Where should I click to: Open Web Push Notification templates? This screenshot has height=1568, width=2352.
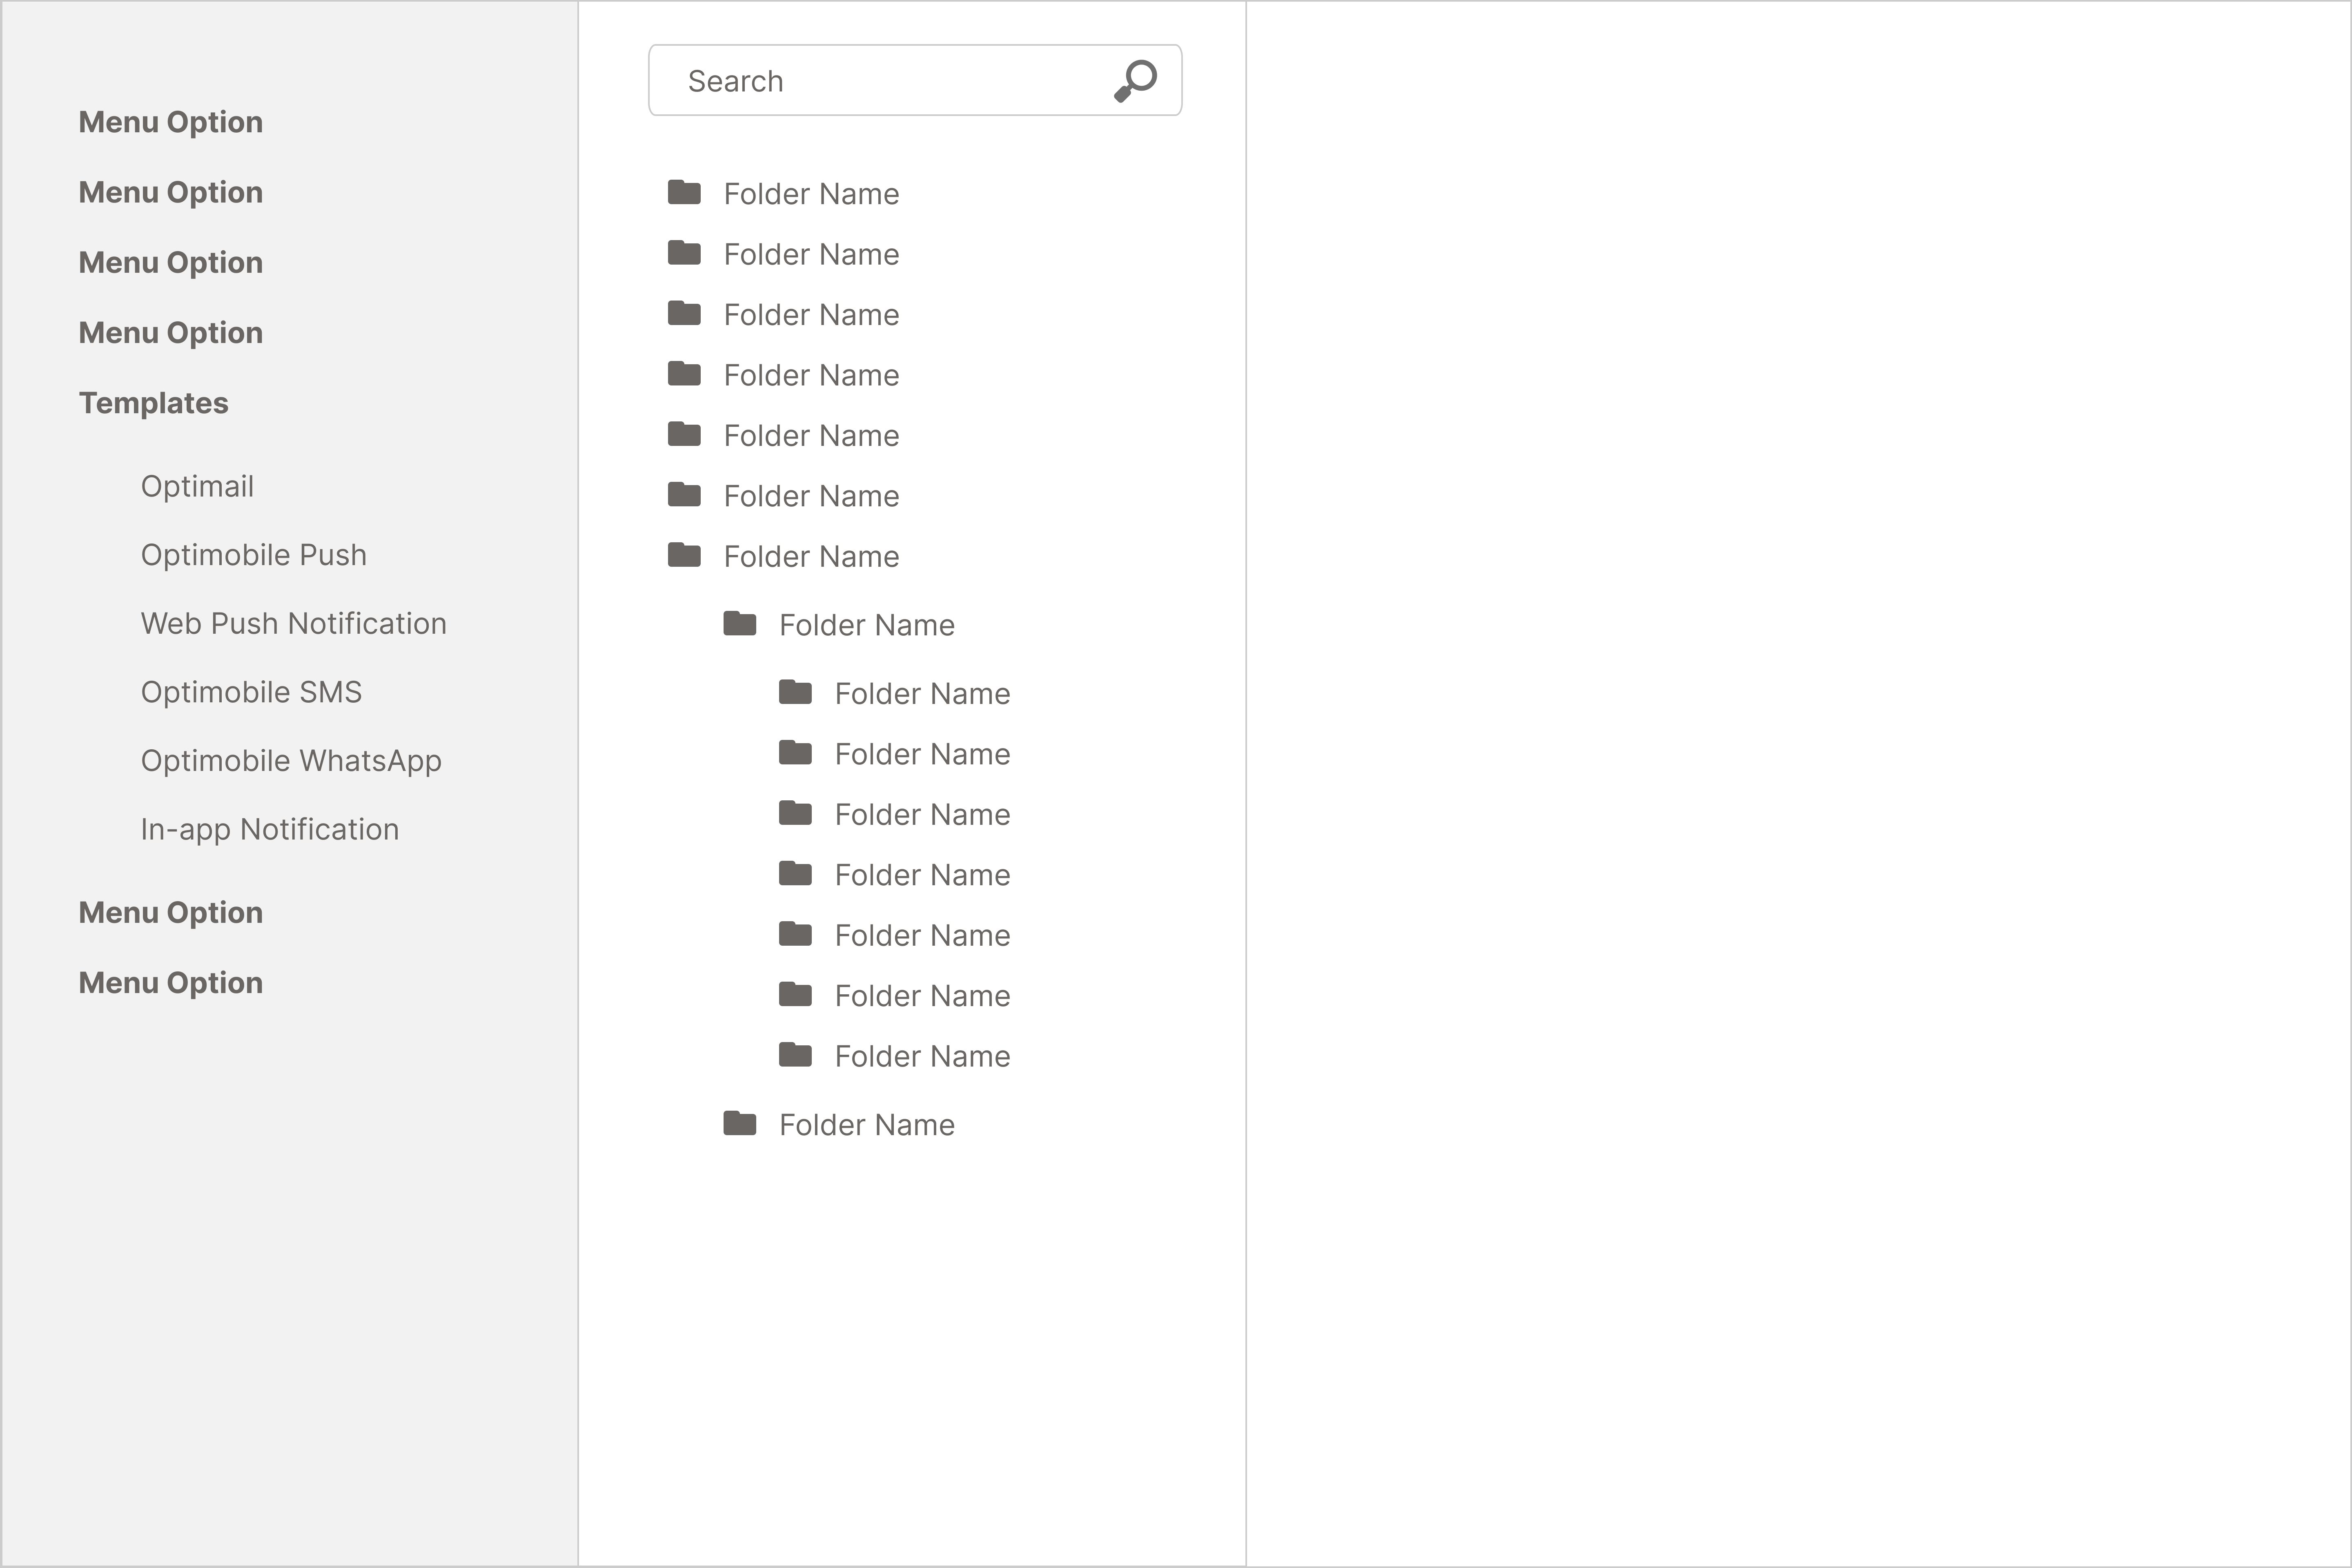click(294, 623)
